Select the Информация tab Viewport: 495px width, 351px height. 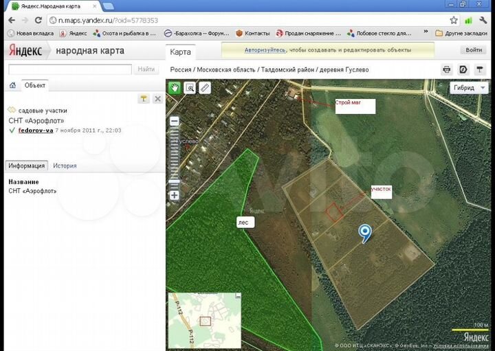(27, 166)
